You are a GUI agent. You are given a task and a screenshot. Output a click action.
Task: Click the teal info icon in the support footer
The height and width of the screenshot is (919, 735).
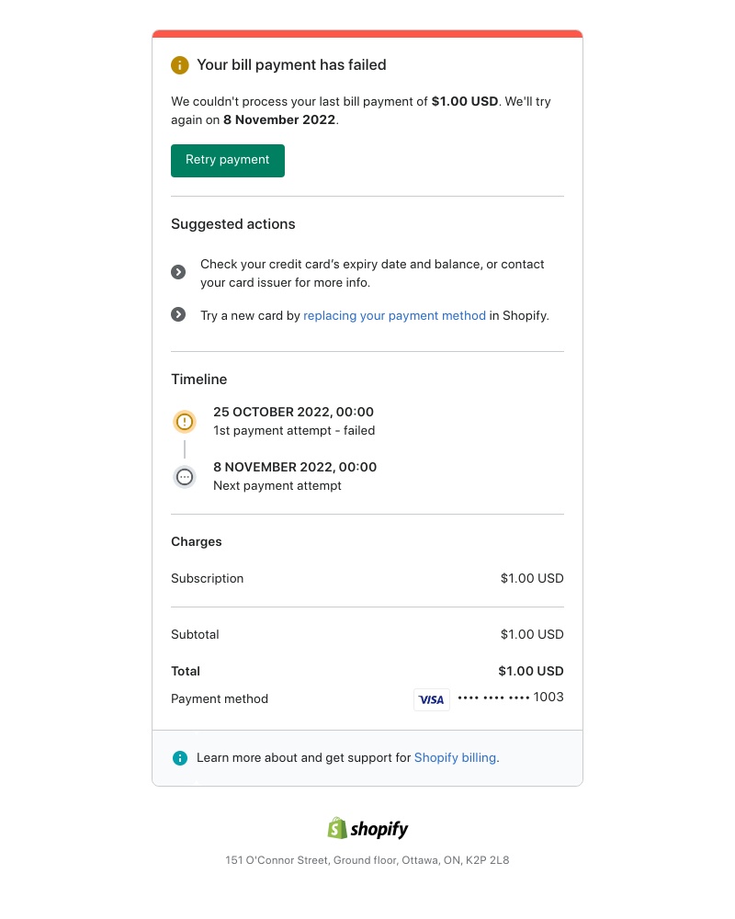180,758
